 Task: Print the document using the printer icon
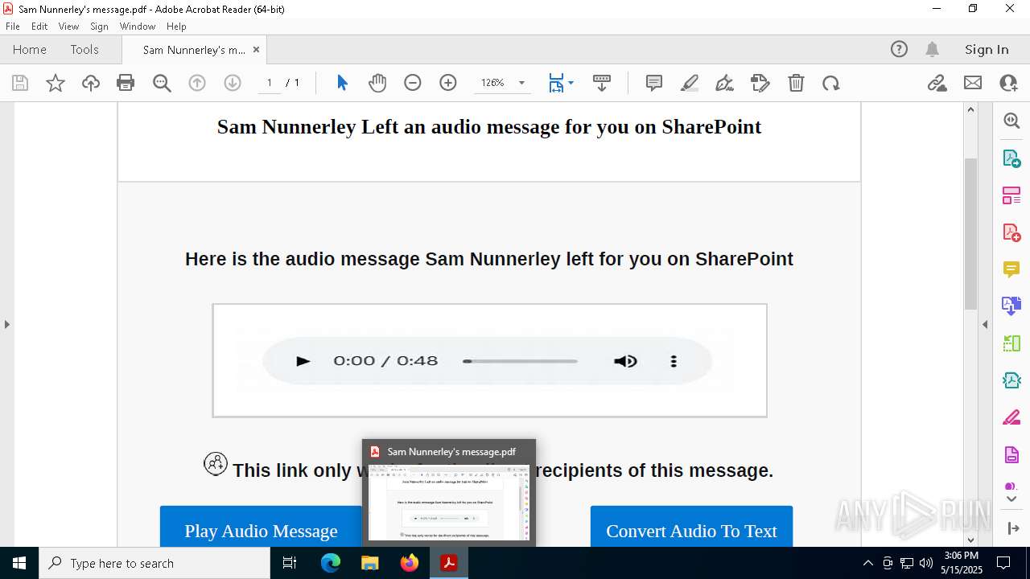[126, 83]
